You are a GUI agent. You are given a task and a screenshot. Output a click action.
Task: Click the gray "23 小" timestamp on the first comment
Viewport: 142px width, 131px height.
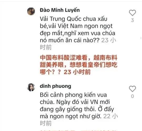(x=109, y=40)
